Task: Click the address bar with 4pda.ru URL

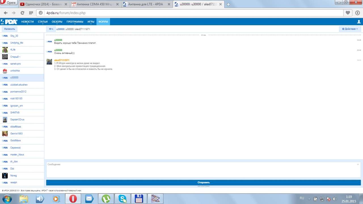Action: pos(190,13)
